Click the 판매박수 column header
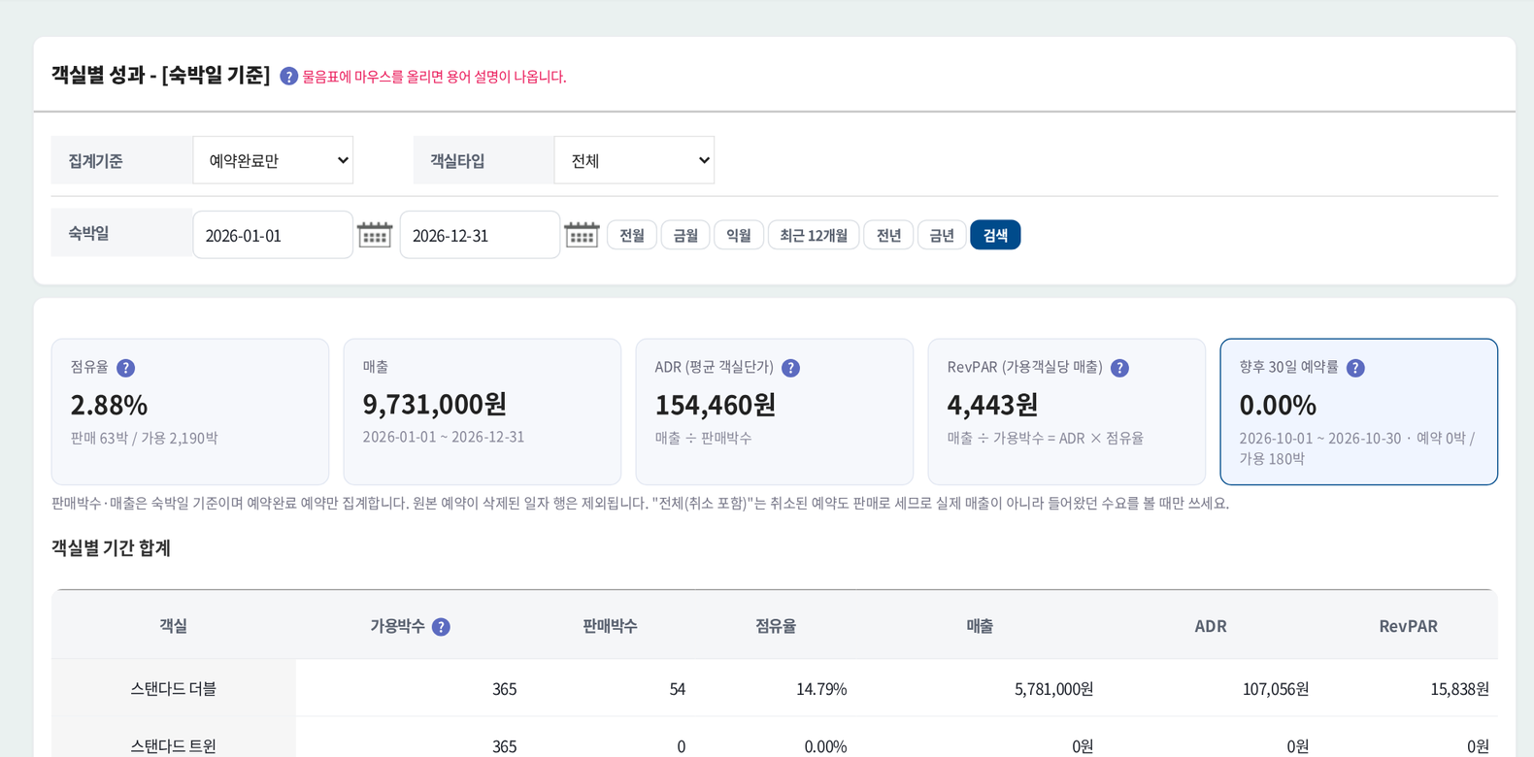 pyautogui.click(x=610, y=626)
